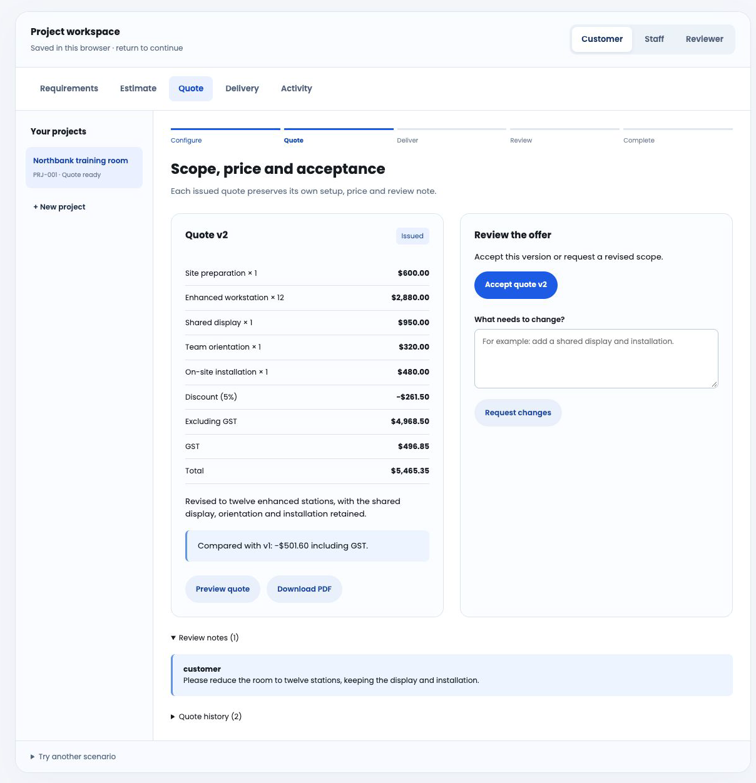This screenshot has height=783, width=756.
Task: Click the 'Enhanced workstation × 12' line item
Action: coord(307,298)
